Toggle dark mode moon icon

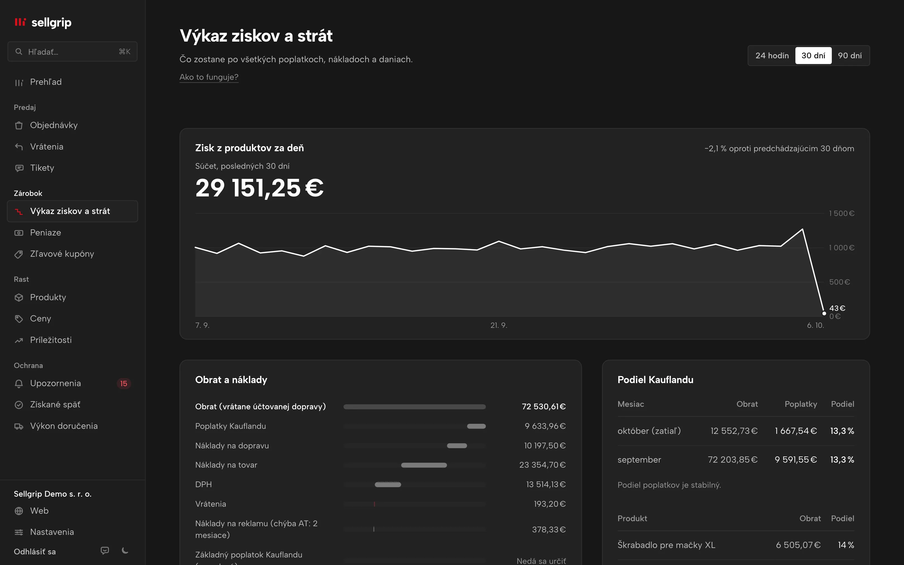125,550
